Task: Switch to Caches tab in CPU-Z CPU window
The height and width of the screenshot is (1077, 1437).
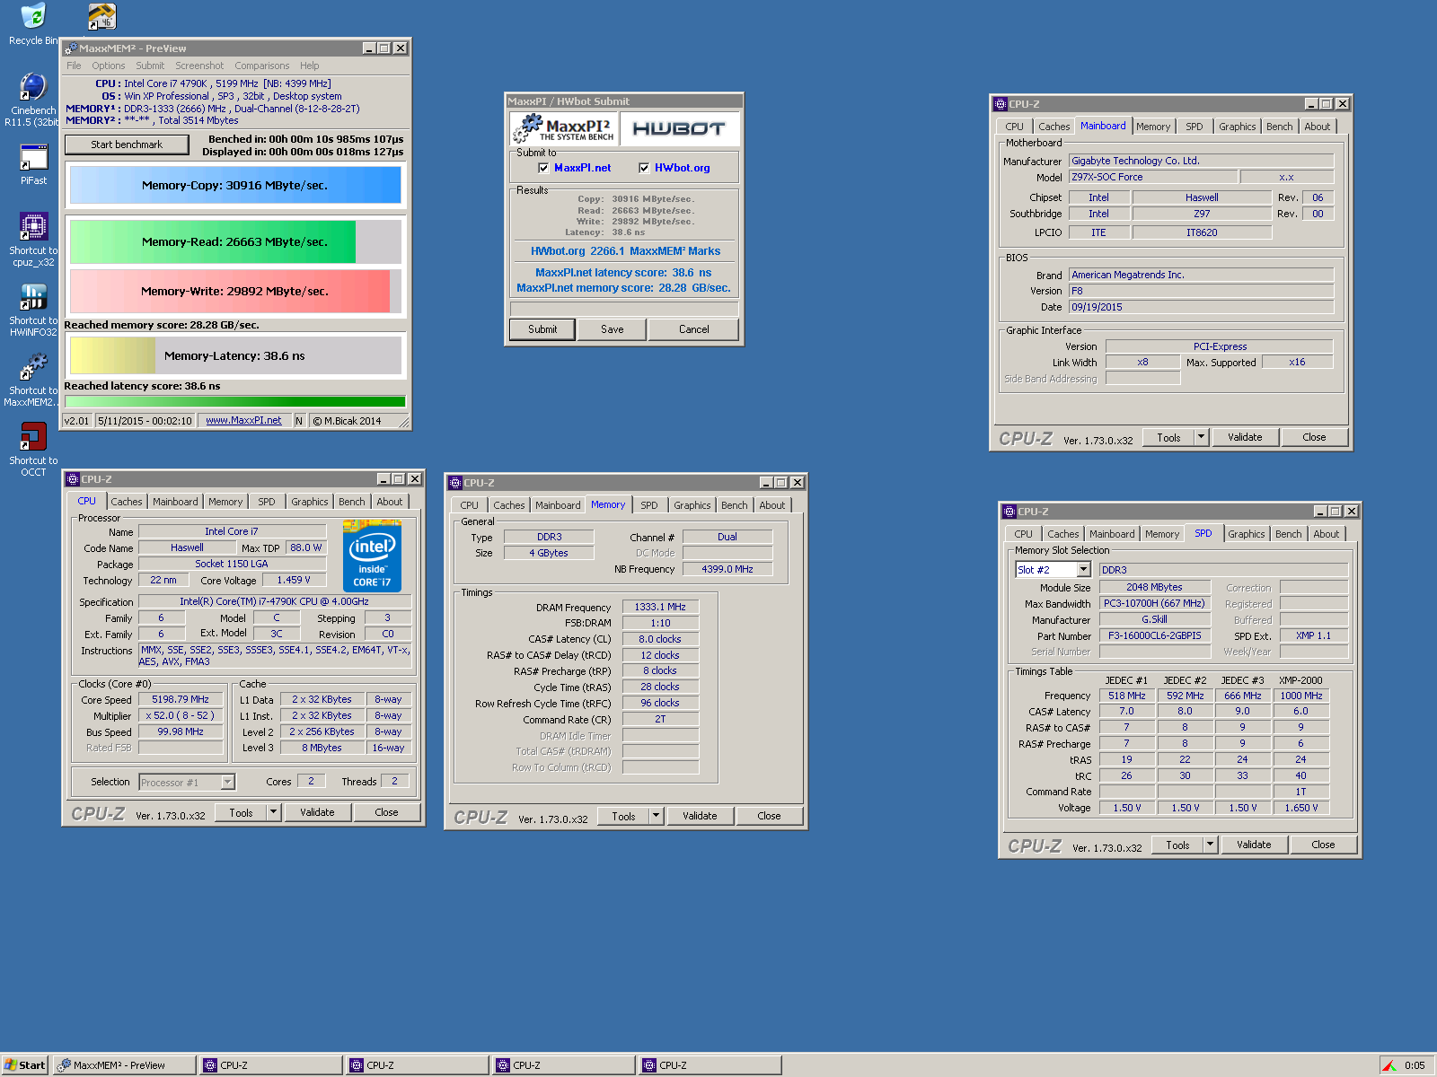Action: [127, 502]
